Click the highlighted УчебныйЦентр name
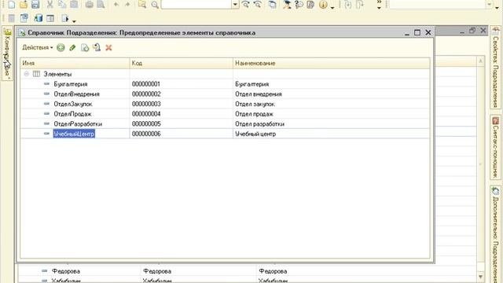 coord(74,134)
